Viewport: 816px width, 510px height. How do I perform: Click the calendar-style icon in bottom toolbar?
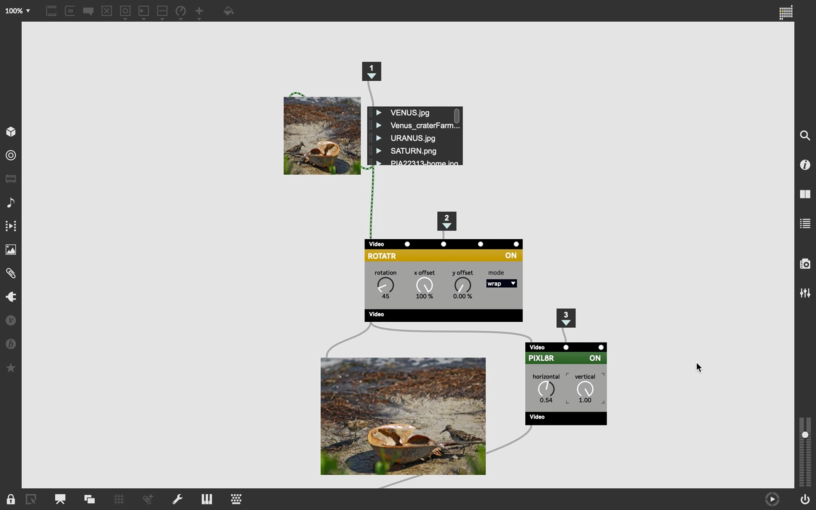tap(236, 499)
